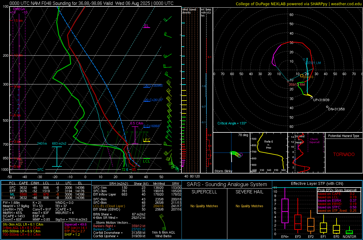Click No Quality Matches under SEVERE HAIL
This screenshot has width=363, height=240.
click(x=249, y=206)
